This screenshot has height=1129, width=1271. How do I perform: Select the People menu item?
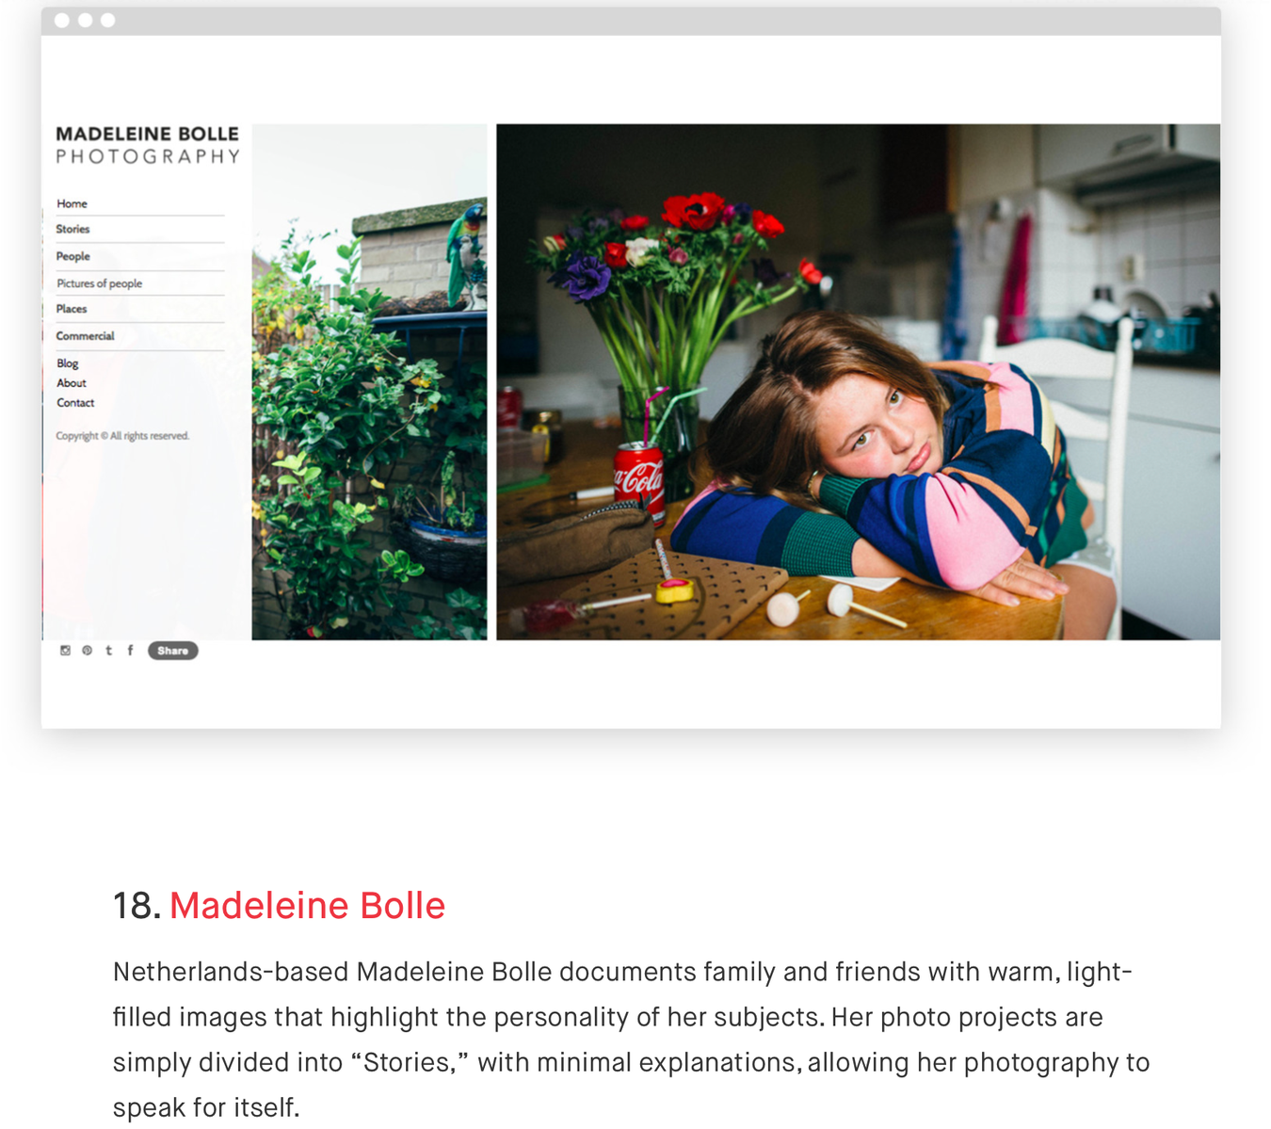(72, 256)
